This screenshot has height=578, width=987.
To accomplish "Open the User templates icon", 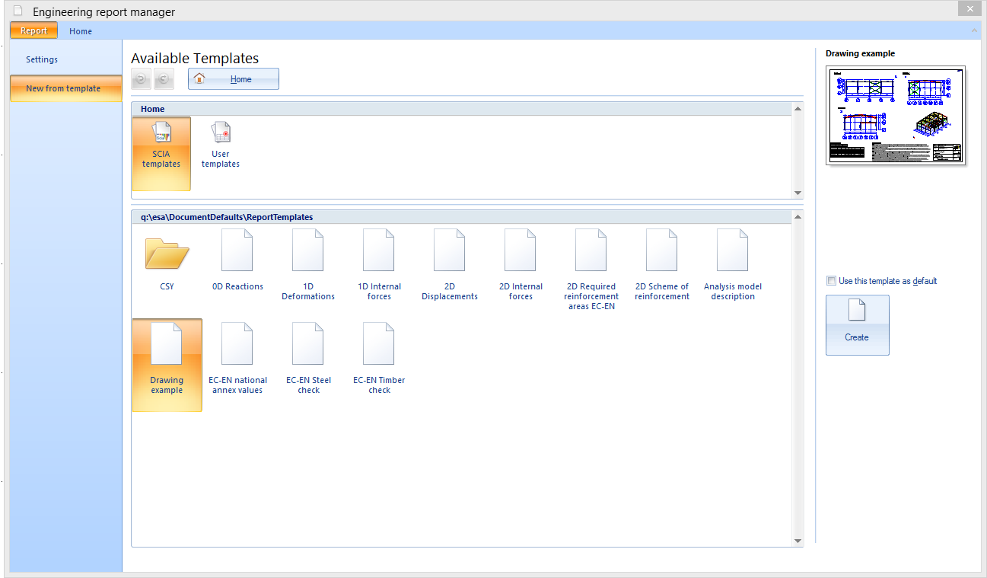I will [x=221, y=145].
